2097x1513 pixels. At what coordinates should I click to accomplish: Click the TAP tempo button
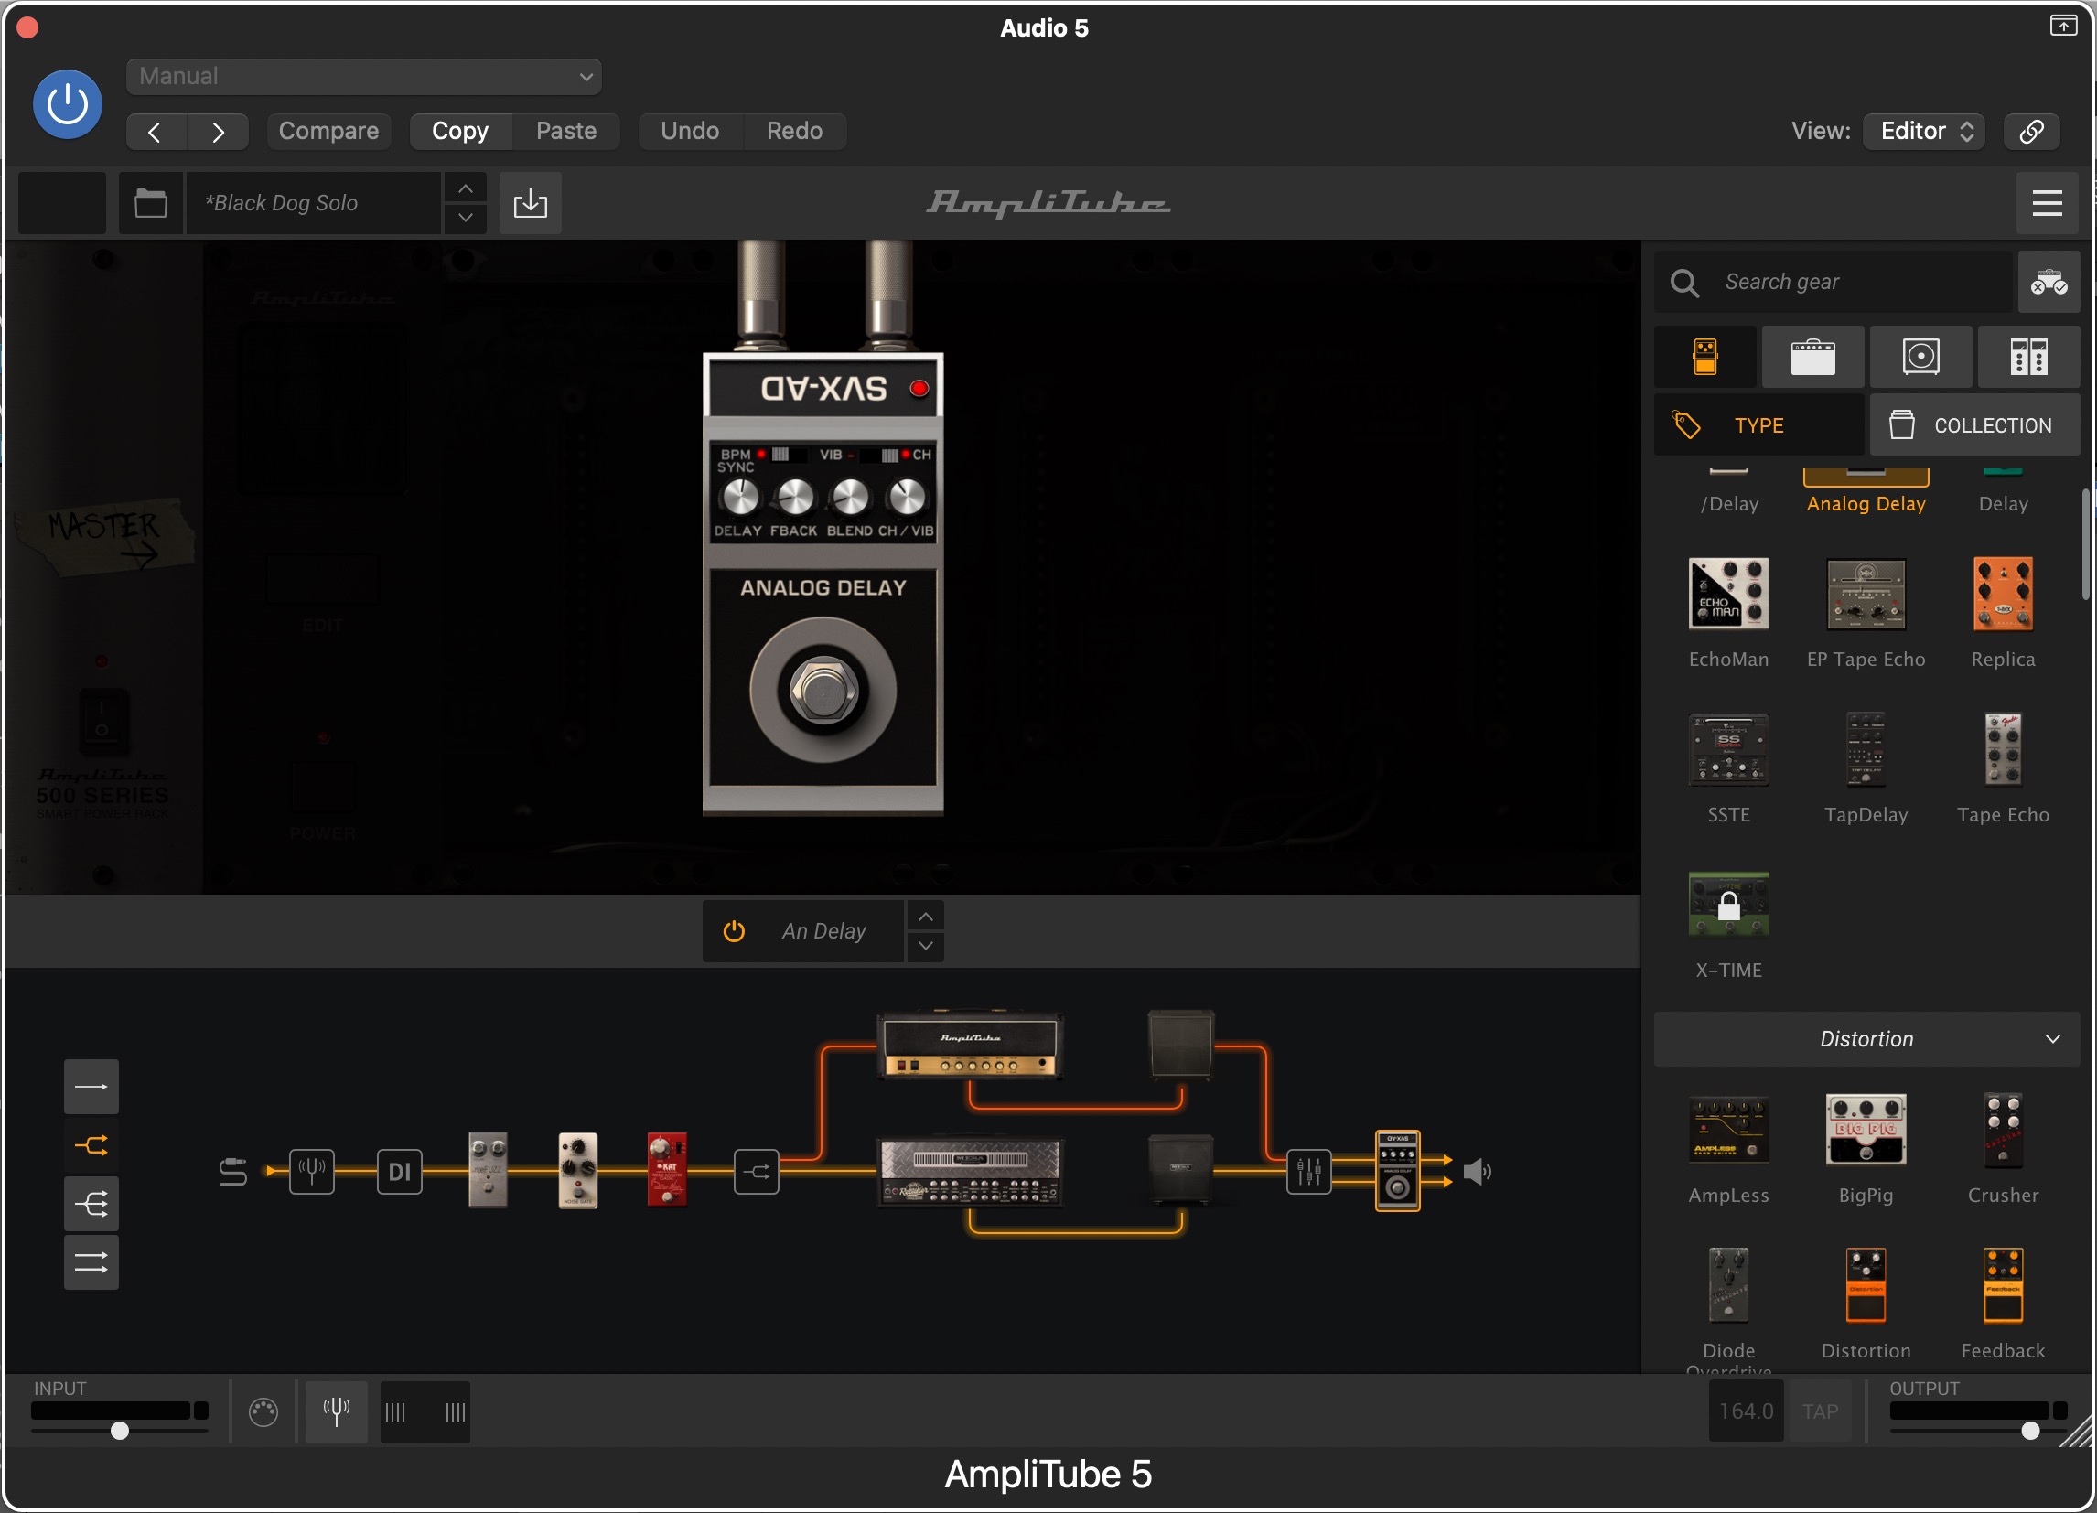1820,1412
